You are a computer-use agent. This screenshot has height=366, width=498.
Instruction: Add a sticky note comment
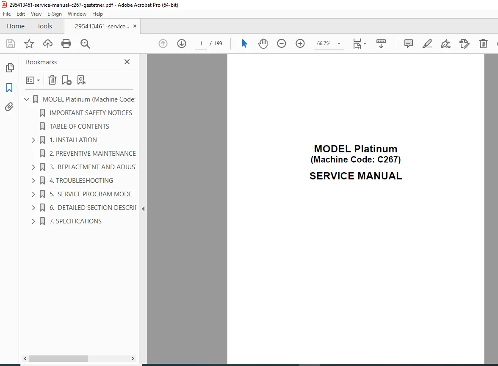coord(408,44)
